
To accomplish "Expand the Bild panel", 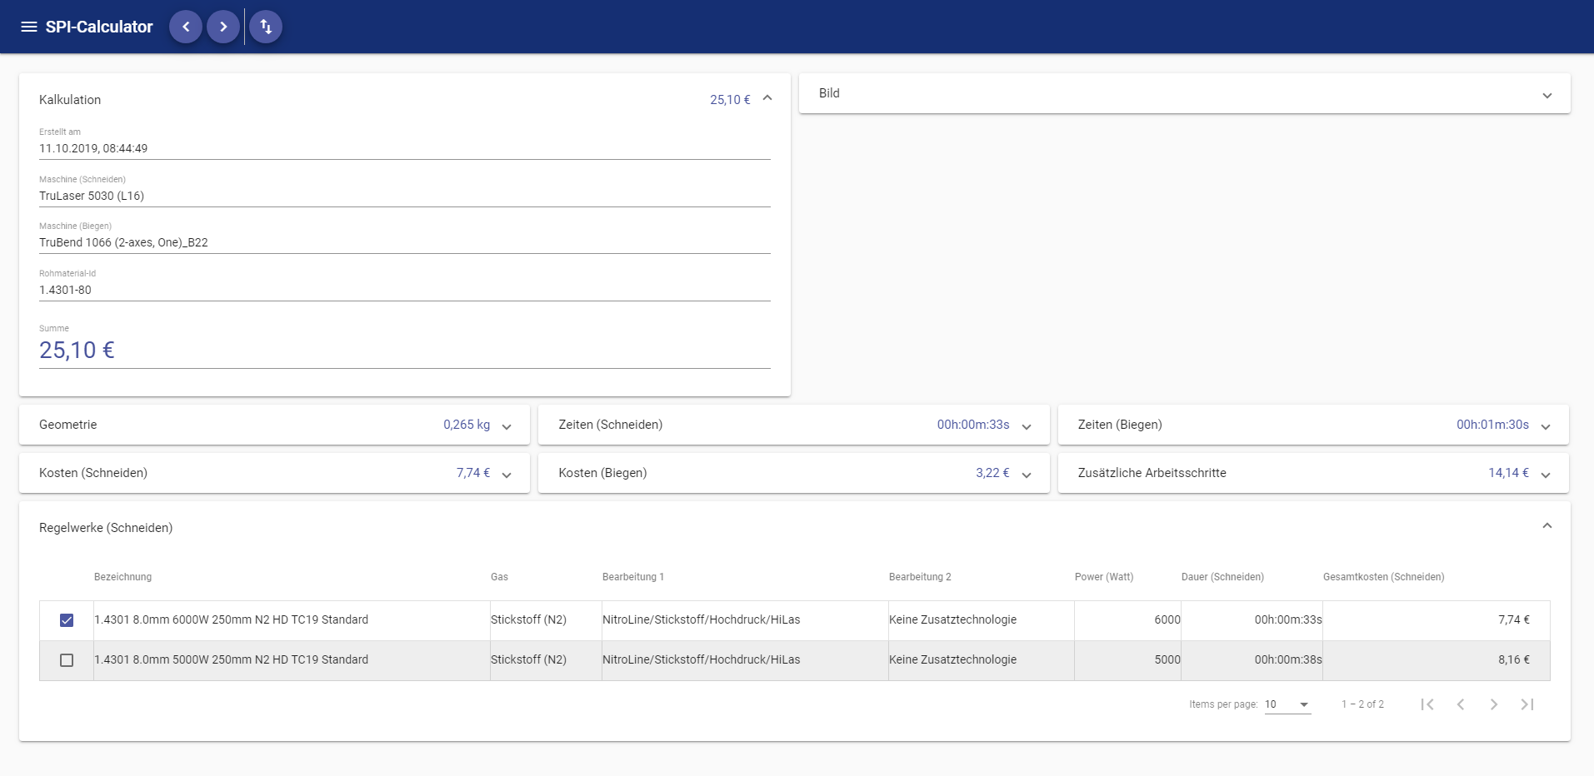I will pos(1547,95).
